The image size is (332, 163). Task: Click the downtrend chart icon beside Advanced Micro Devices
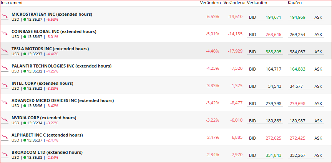[5, 103]
